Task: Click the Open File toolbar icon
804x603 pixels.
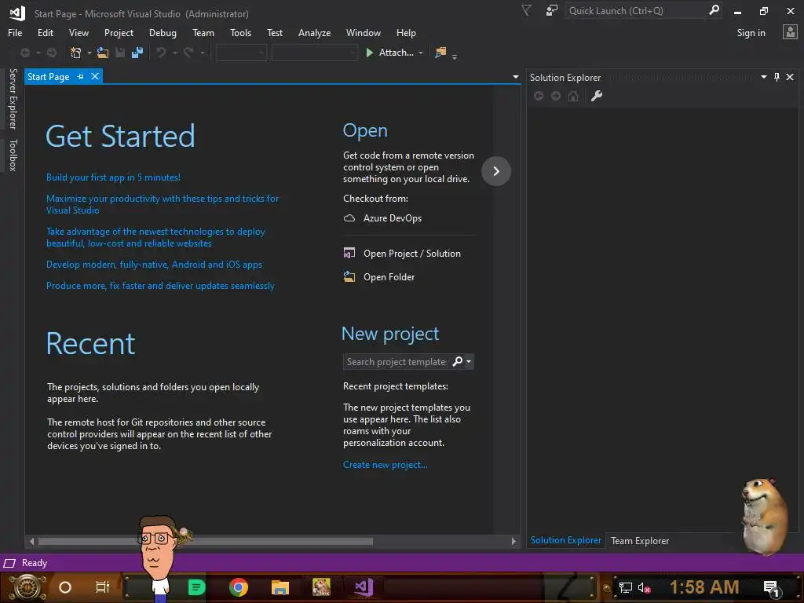Action: click(x=103, y=53)
